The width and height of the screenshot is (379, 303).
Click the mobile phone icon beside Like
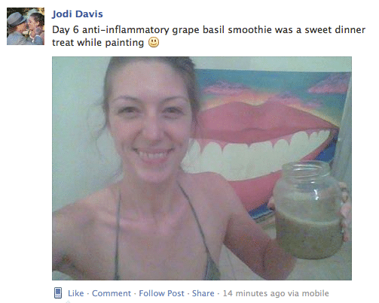click(58, 293)
